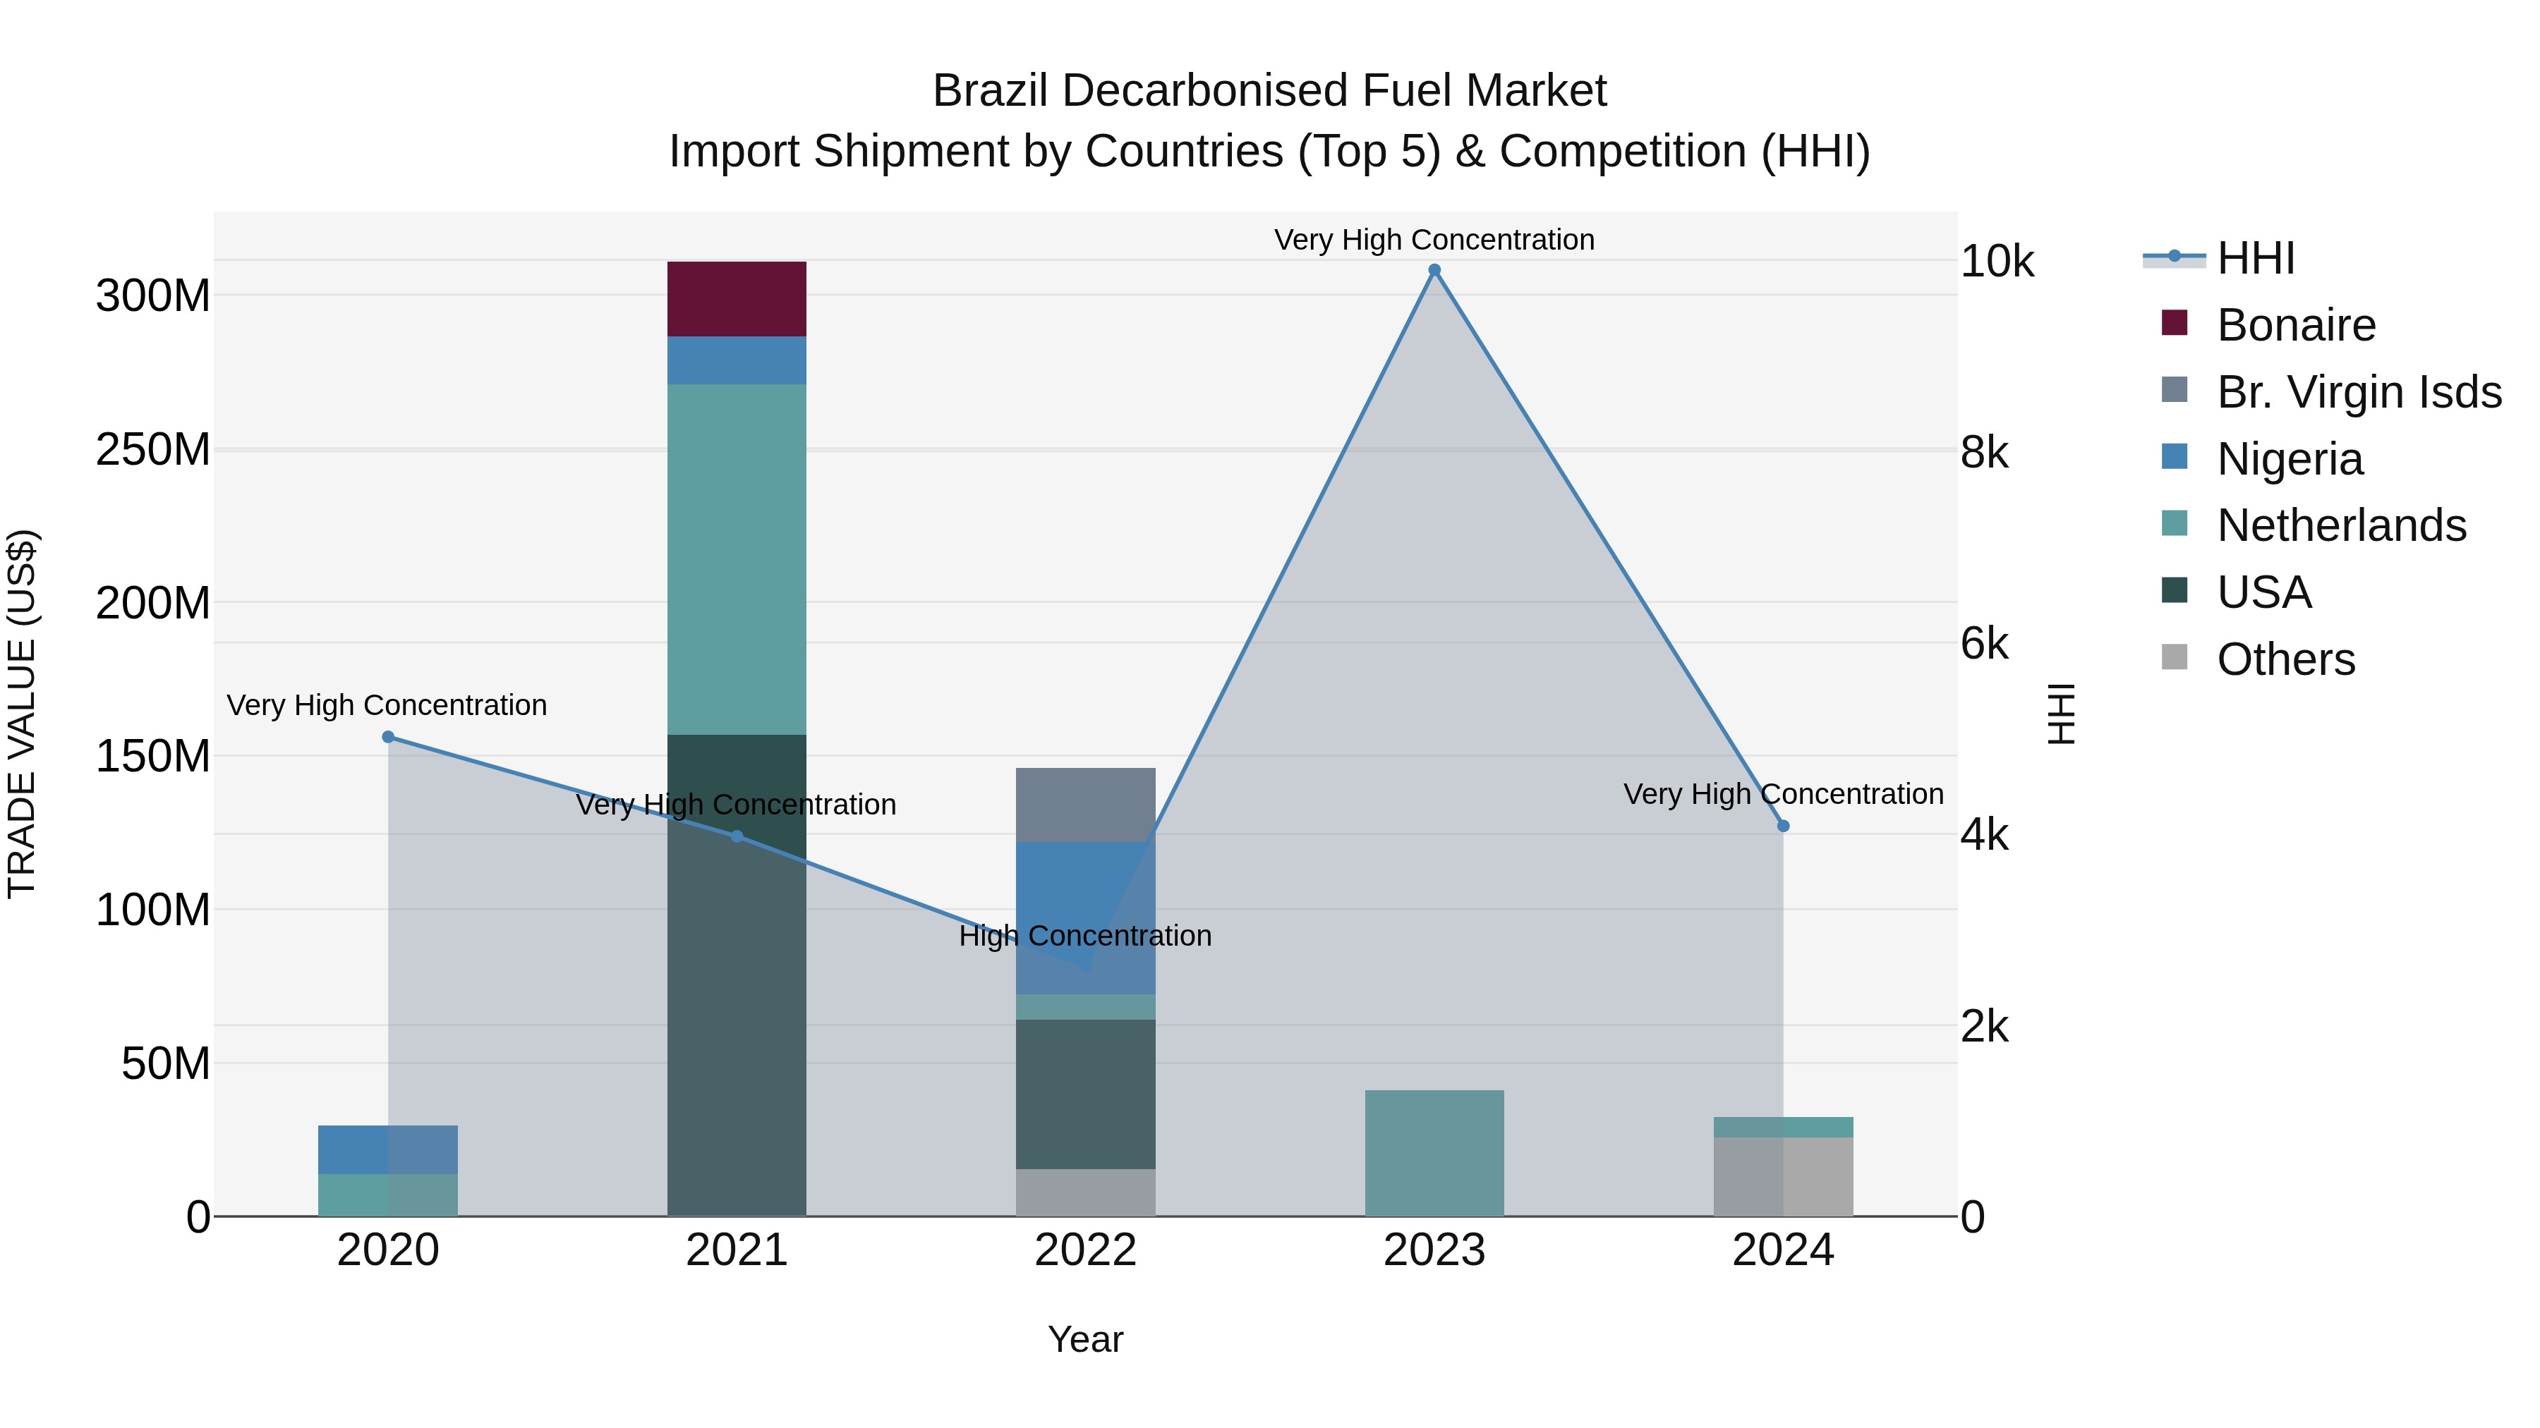2540x1428 pixels.
Task: Click the Others segment of 2024 bar
Action: pos(1784,1178)
